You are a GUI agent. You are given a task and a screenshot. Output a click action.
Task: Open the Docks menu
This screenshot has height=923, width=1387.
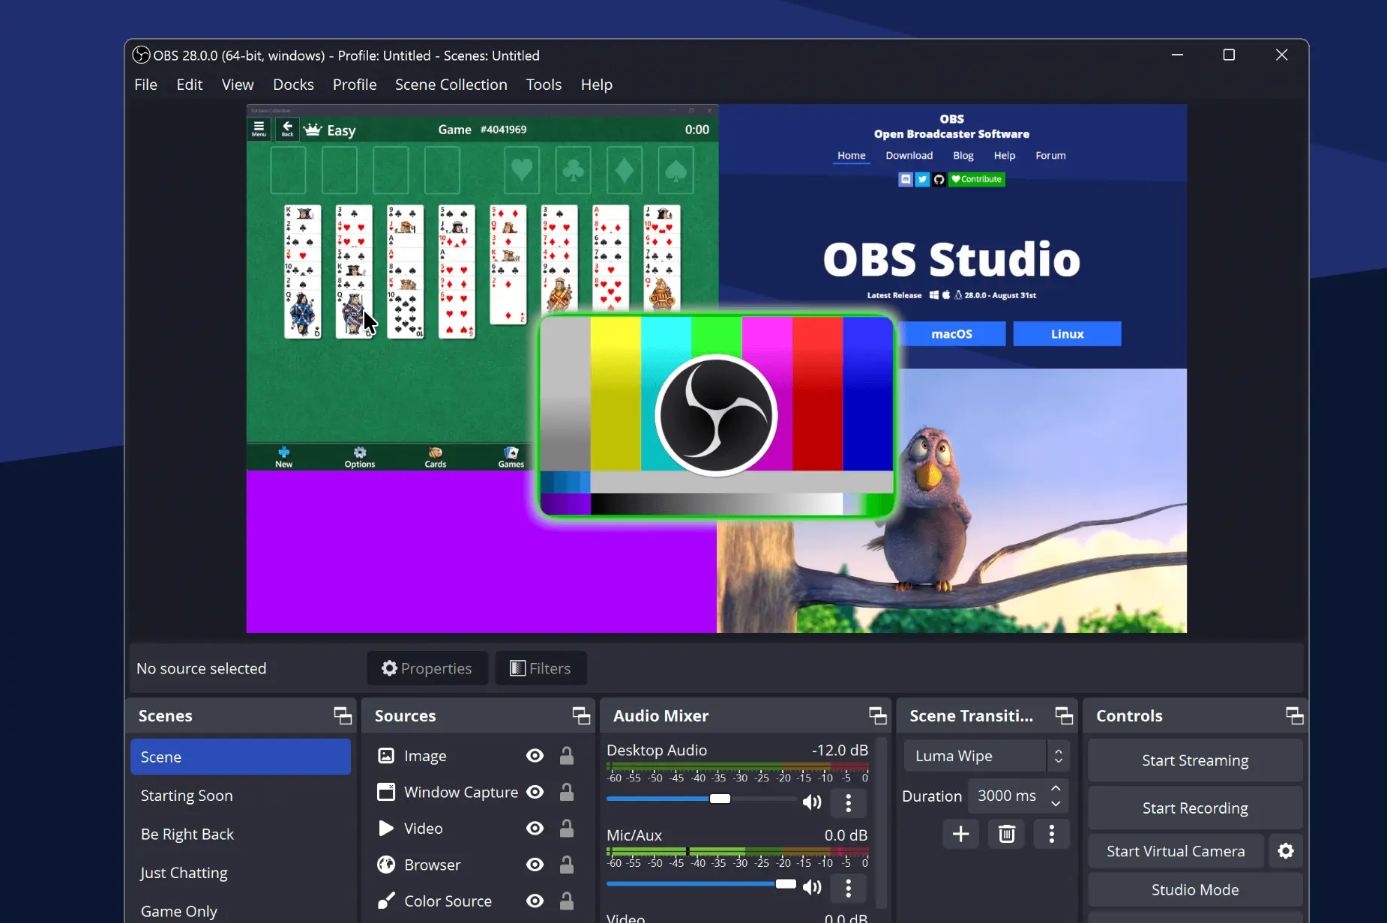293,85
